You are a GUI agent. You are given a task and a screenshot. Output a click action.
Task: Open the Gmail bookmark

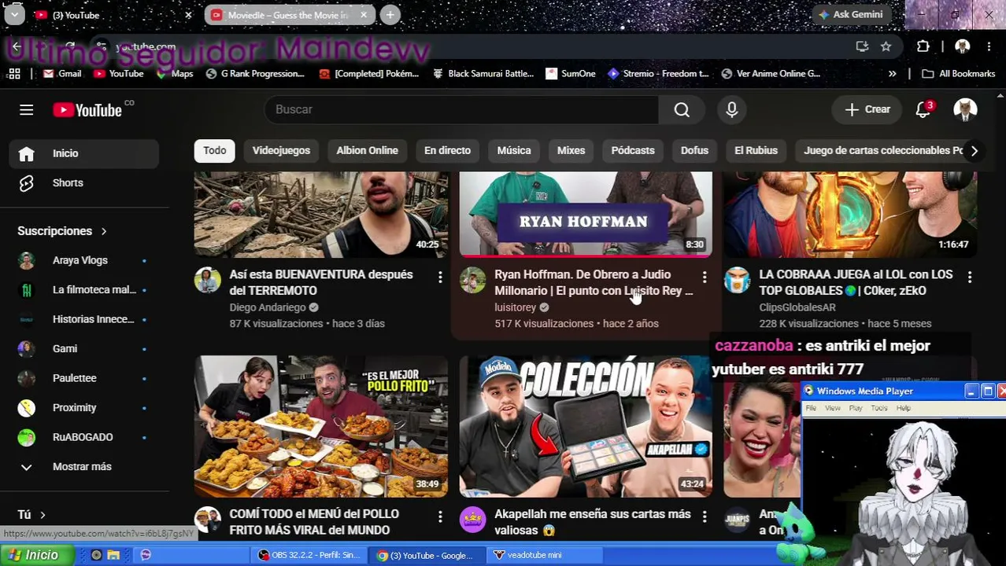tap(62, 73)
